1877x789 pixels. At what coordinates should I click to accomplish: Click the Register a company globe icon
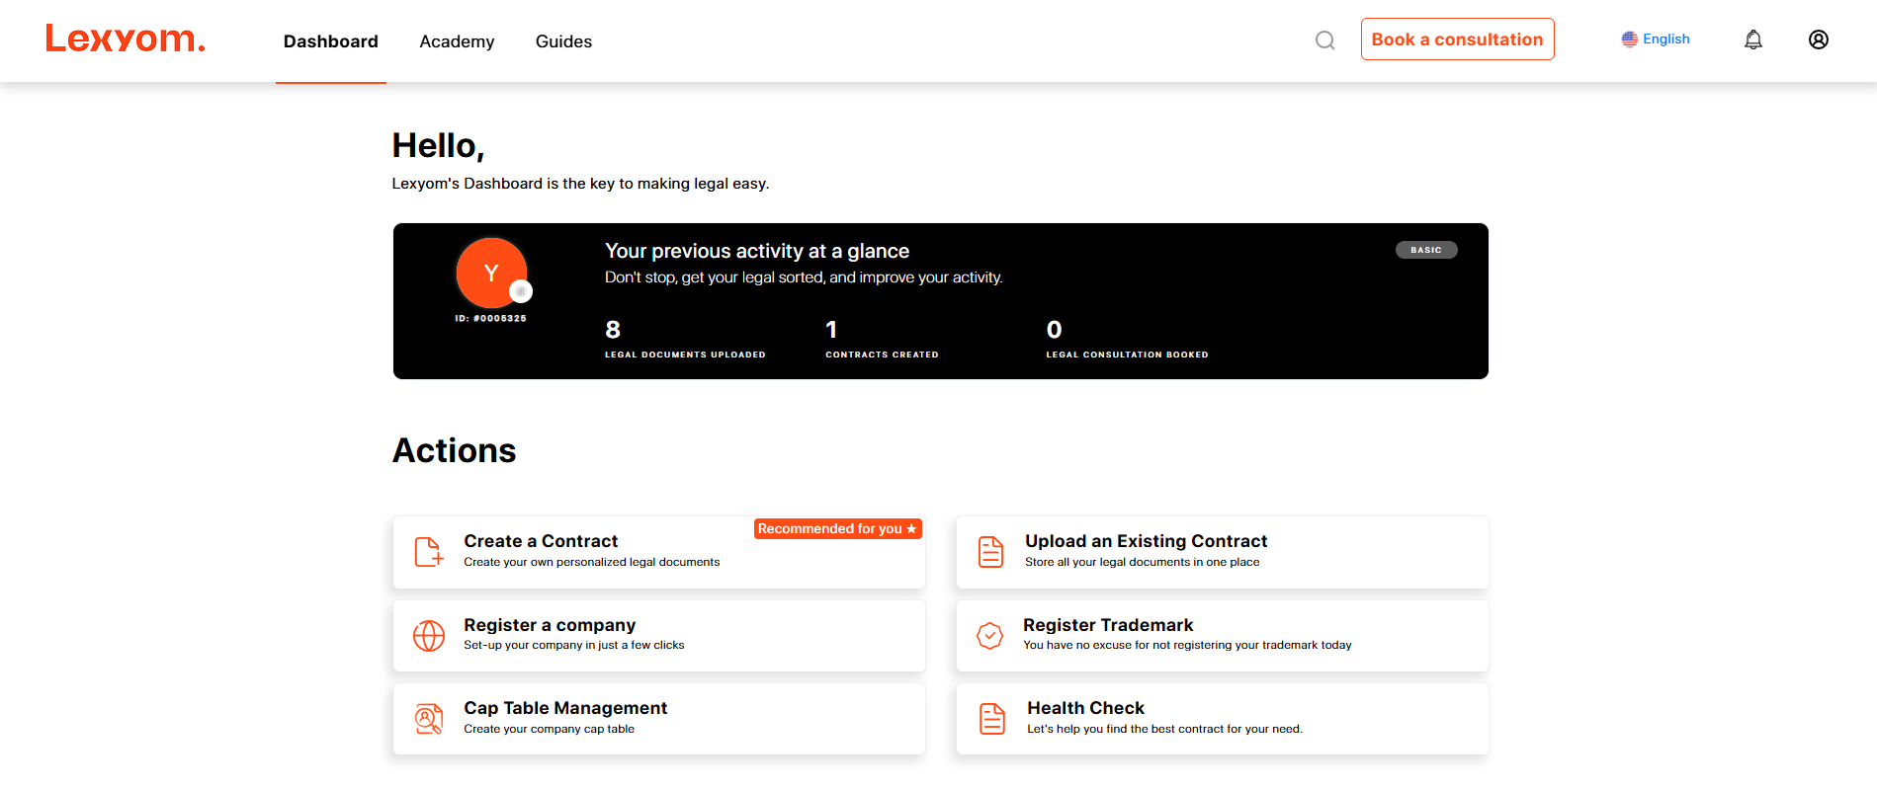click(428, 636)
